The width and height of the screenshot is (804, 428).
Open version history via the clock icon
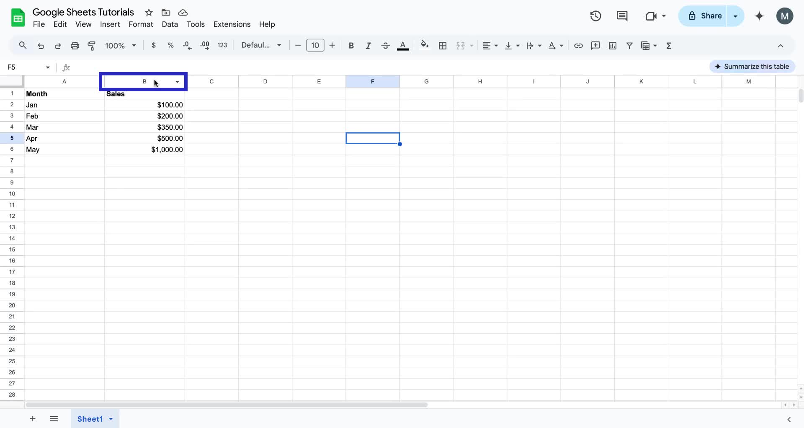coord(595,16)
